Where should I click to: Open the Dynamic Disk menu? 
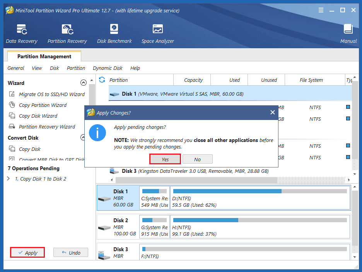(x=108, y=68)
